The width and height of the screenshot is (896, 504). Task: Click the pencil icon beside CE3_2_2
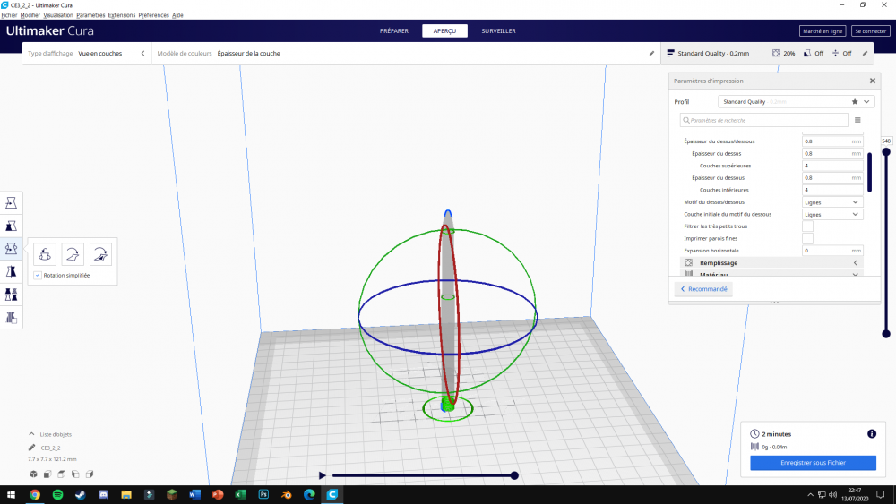point(32,448)
